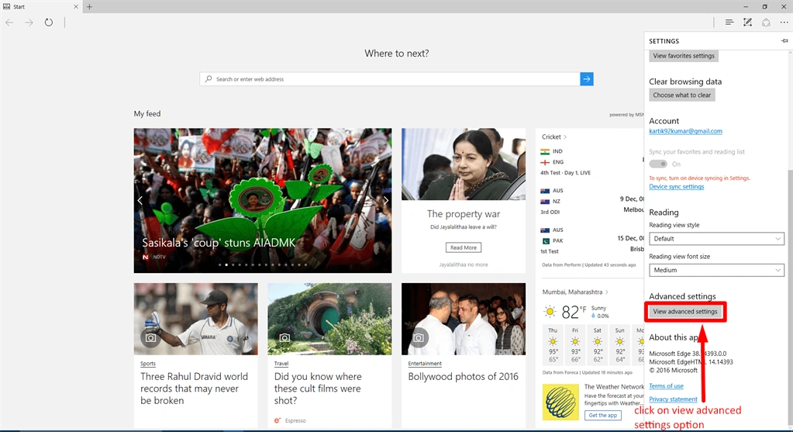The width and height of the screenshot is (793, 432).
Task: Select Thursday forecast 95° 65°
Action: [x=553, y=345]
